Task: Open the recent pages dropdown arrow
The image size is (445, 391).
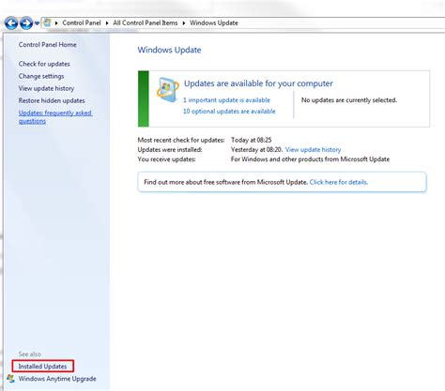Action: [37, 23]
